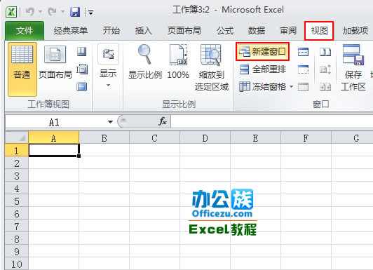Click reset window position icon
Screen dimensions: 373x270
pos(325,87)
